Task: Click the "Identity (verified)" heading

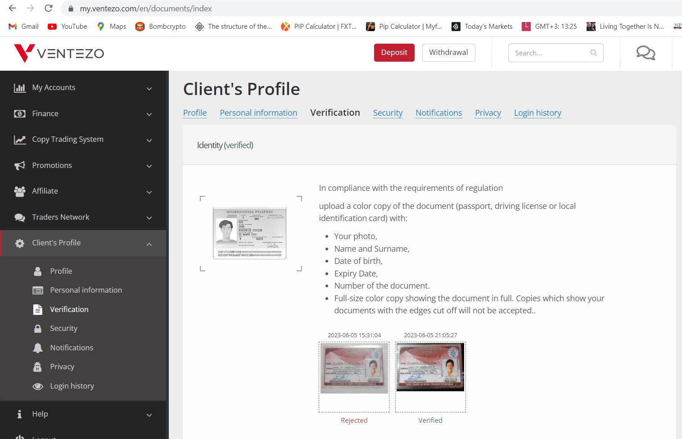Action: pyautogui.click(x=225, y=145)
